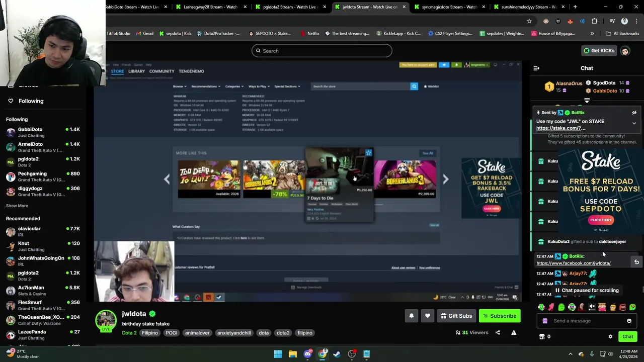
Task: Open the stake.com link in pinned message
Action: point(560,128)
